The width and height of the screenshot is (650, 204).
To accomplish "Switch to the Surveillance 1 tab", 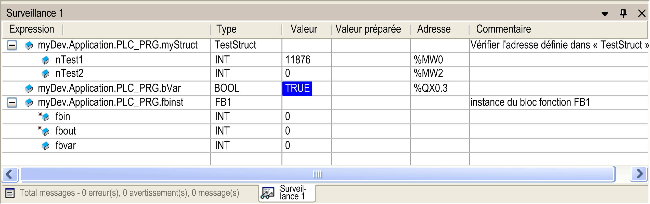I will (x=287, y=193).
